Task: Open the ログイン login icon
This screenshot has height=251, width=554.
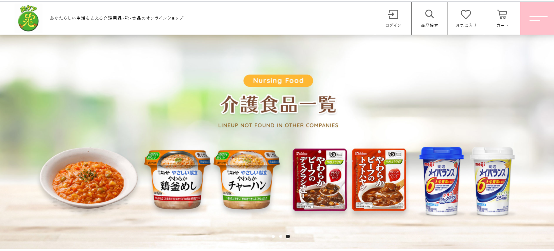Action: [393, 18]
